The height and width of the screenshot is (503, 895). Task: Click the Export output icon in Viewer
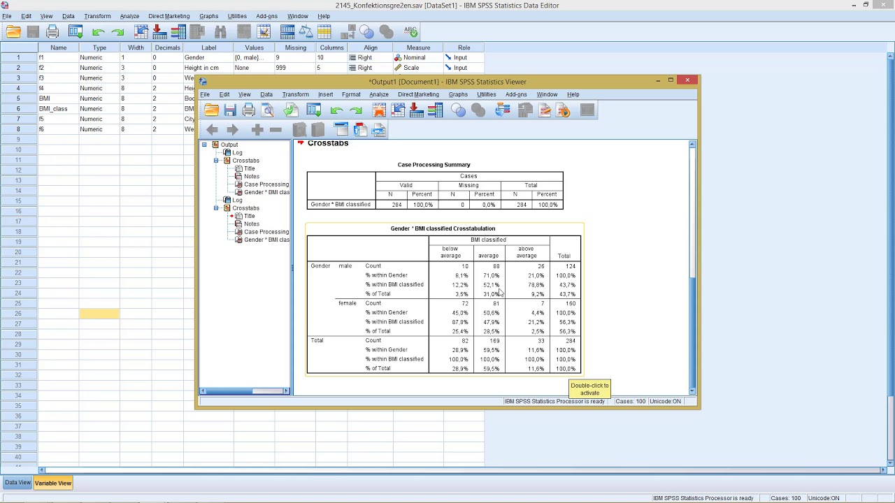coord(291,110)
